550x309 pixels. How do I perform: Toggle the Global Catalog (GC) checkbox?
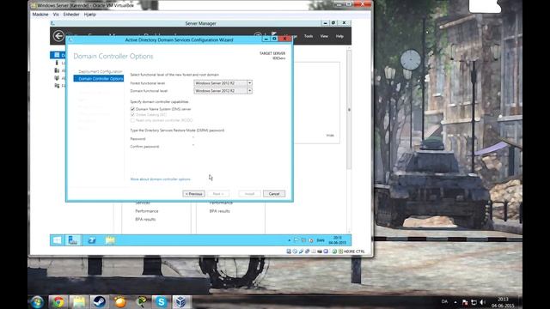[x=132, y=114]
